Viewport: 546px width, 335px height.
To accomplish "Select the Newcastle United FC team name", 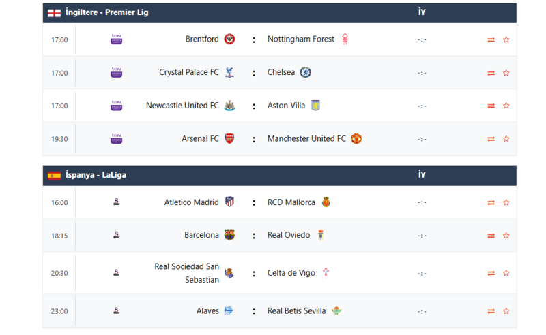I will coord(182,106).
